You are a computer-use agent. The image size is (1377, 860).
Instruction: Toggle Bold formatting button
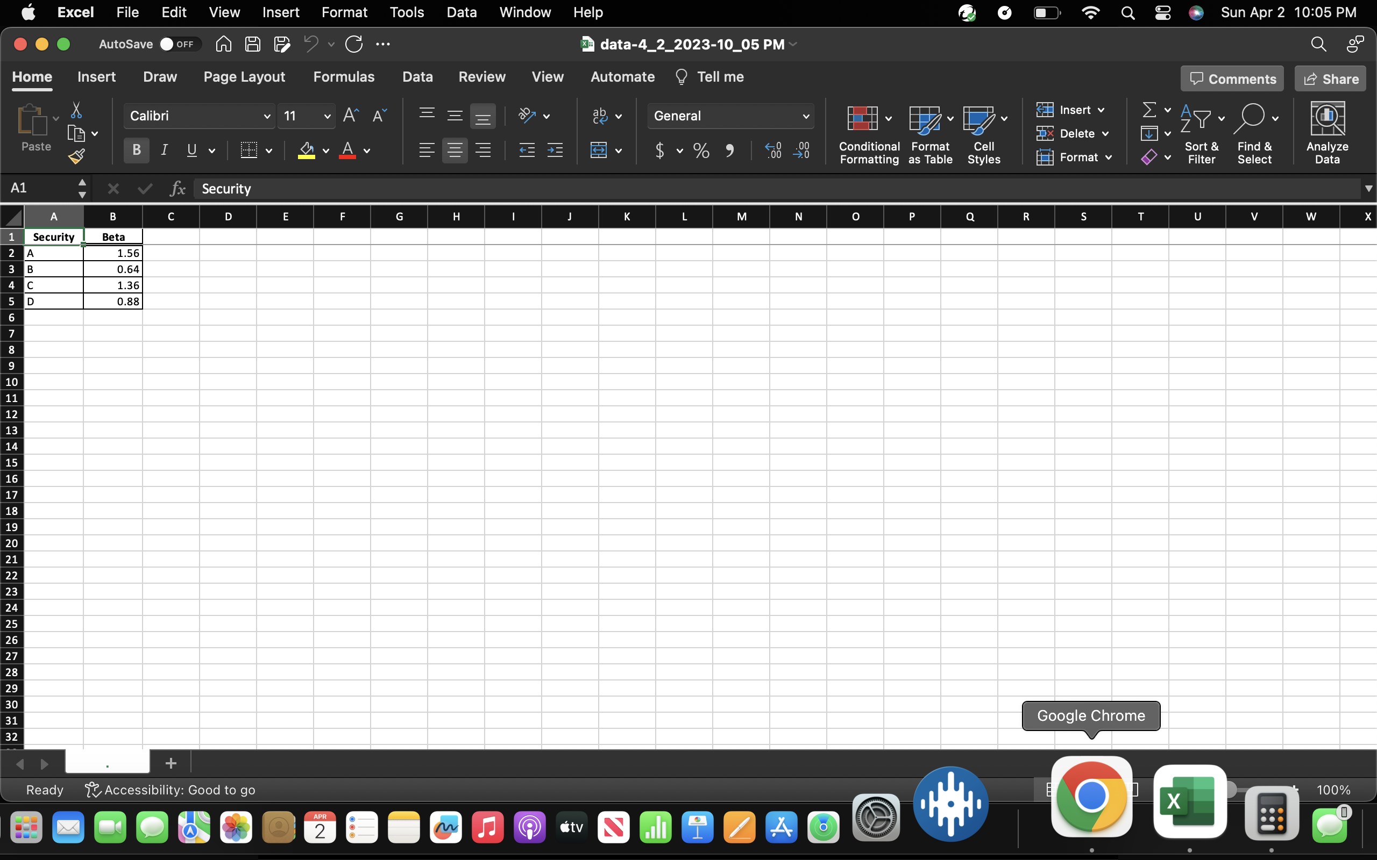137,150
